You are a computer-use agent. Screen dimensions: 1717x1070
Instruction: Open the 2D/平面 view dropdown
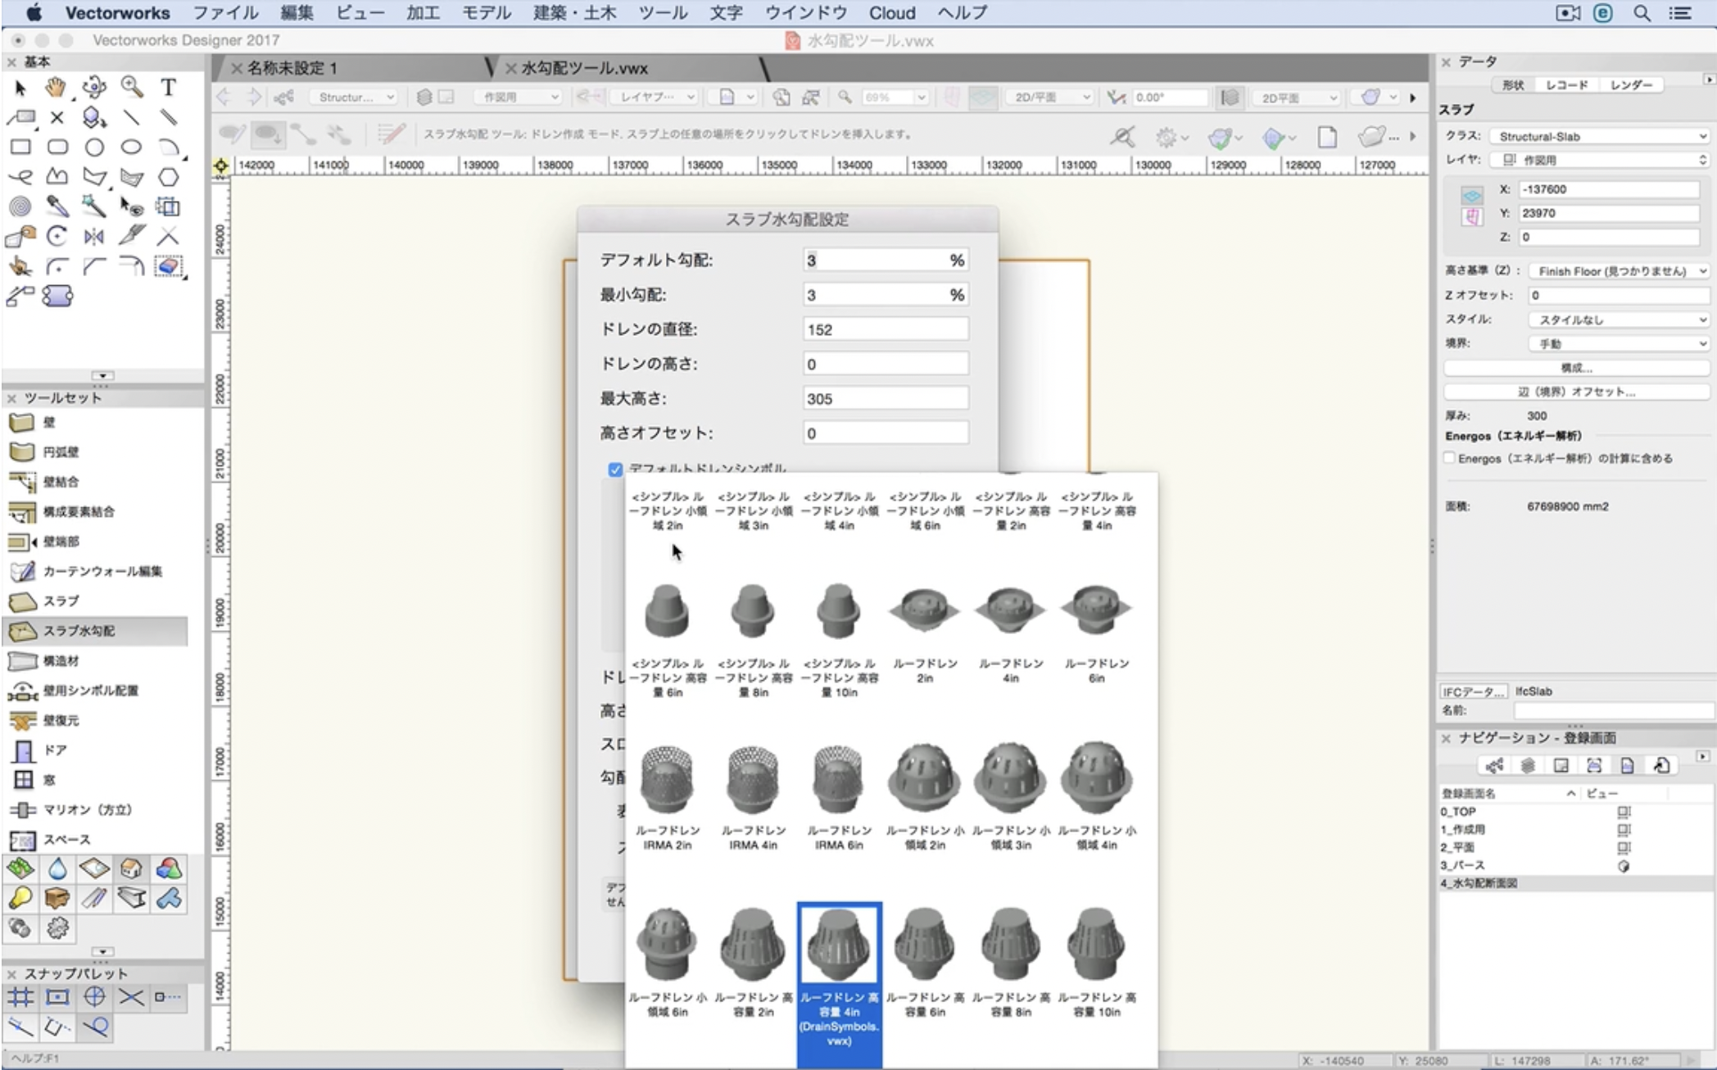[x=1051, y=97]
